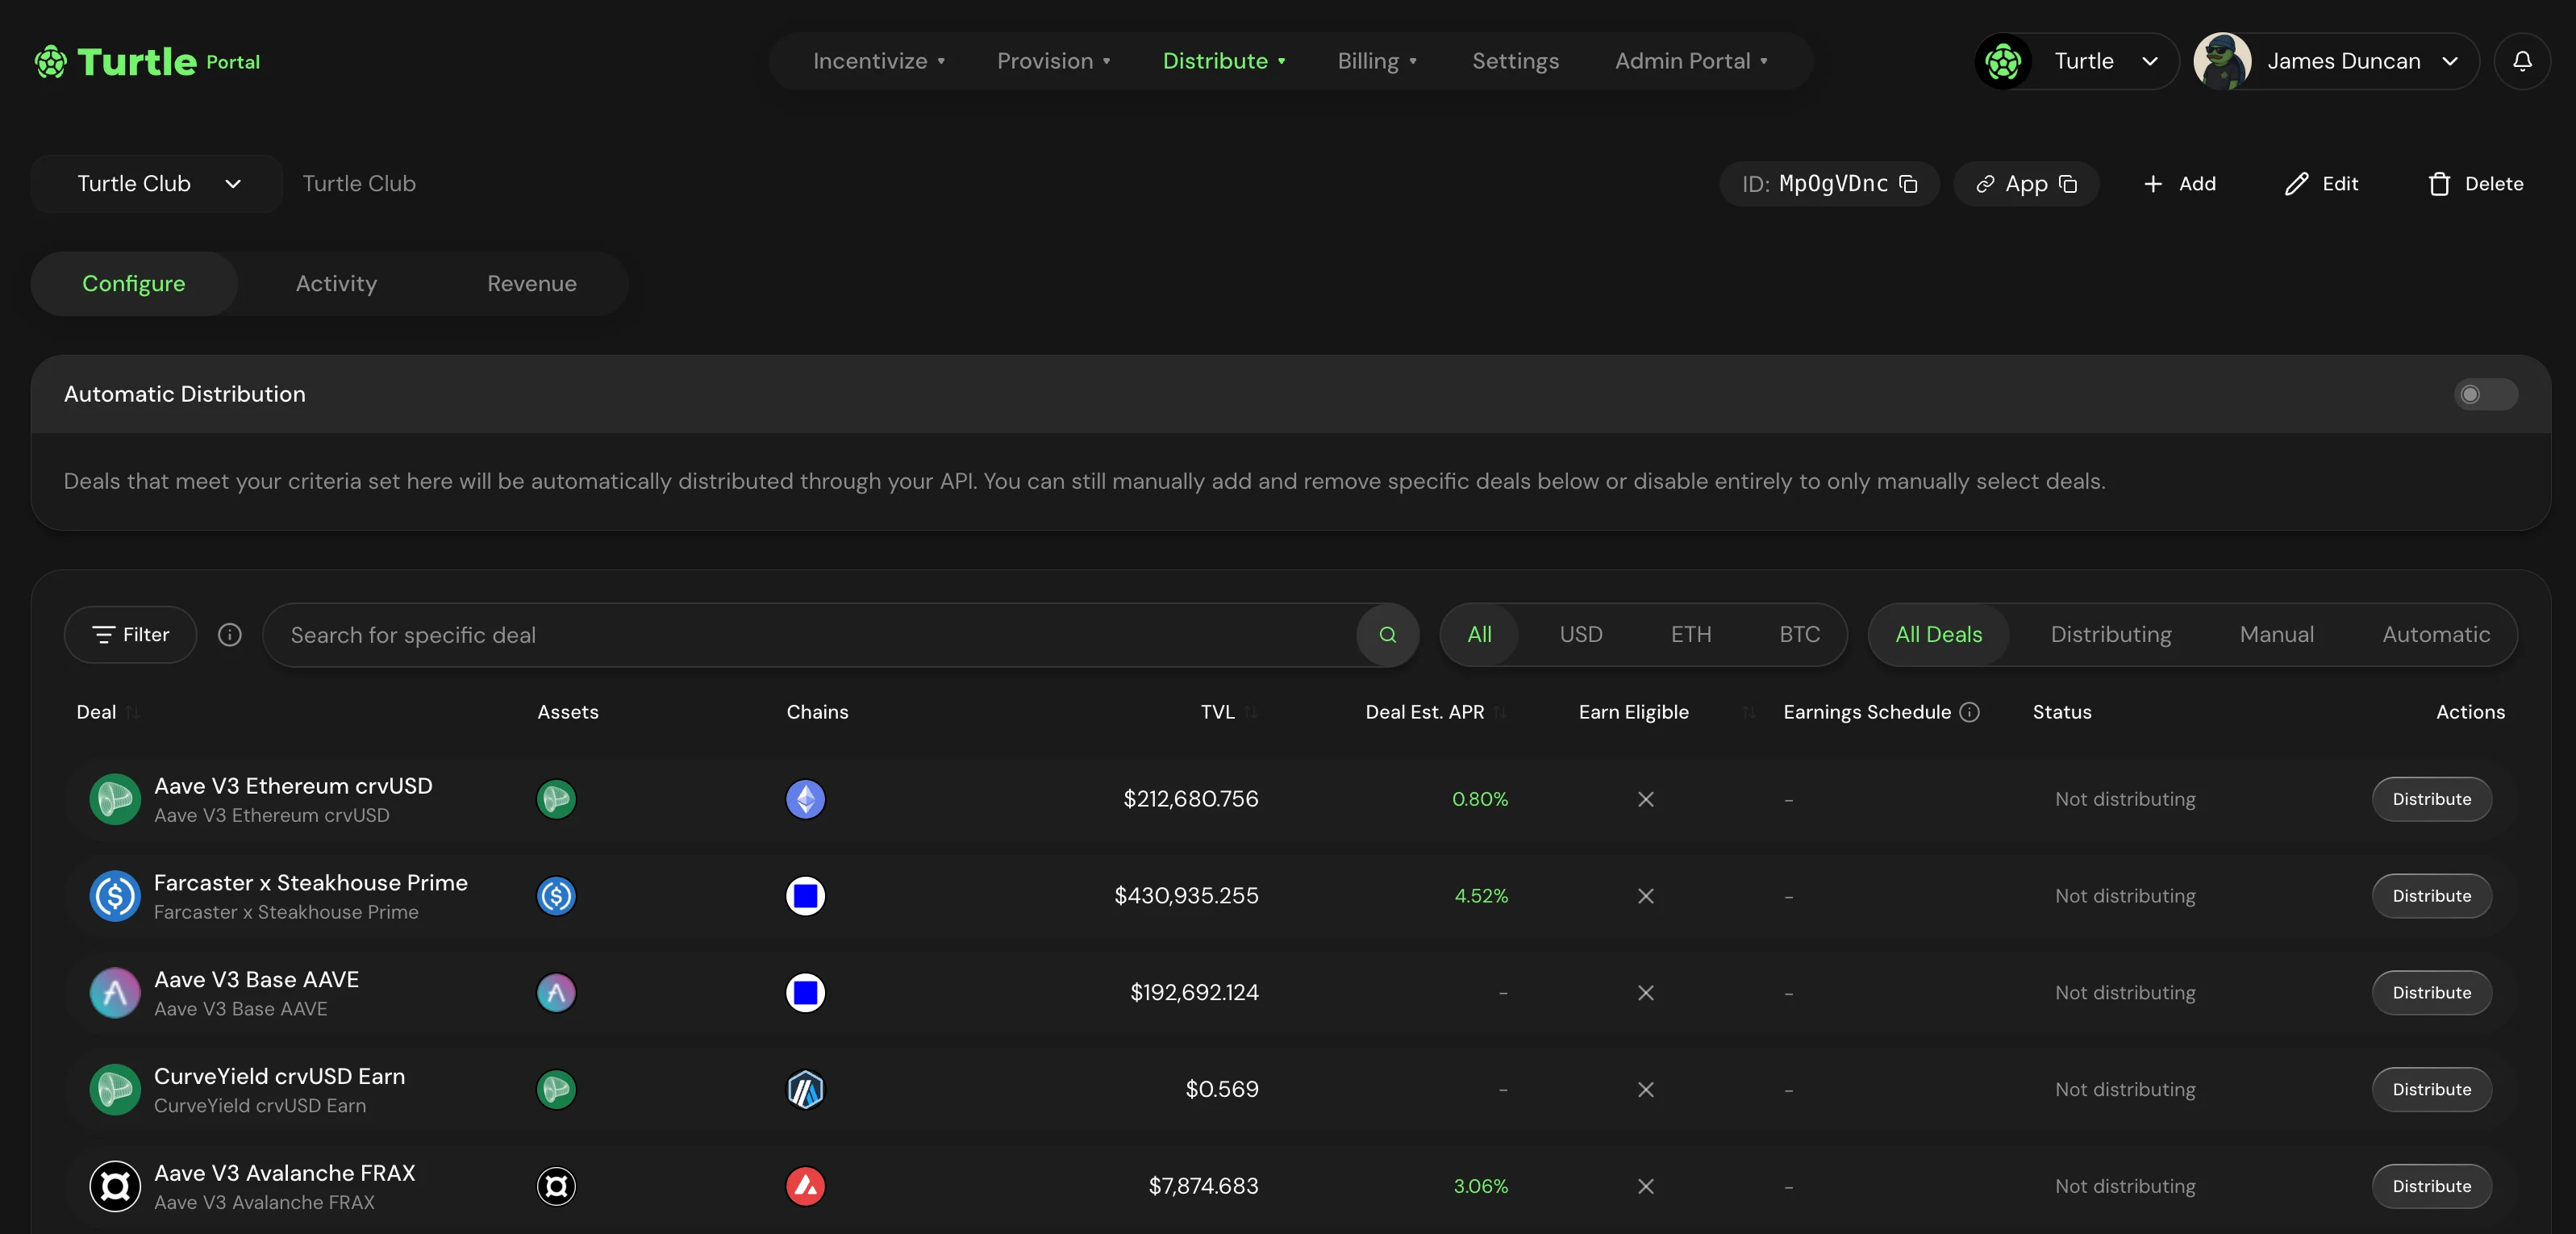Click Ethereum chain icon in first row

click(x=805, y=799)
